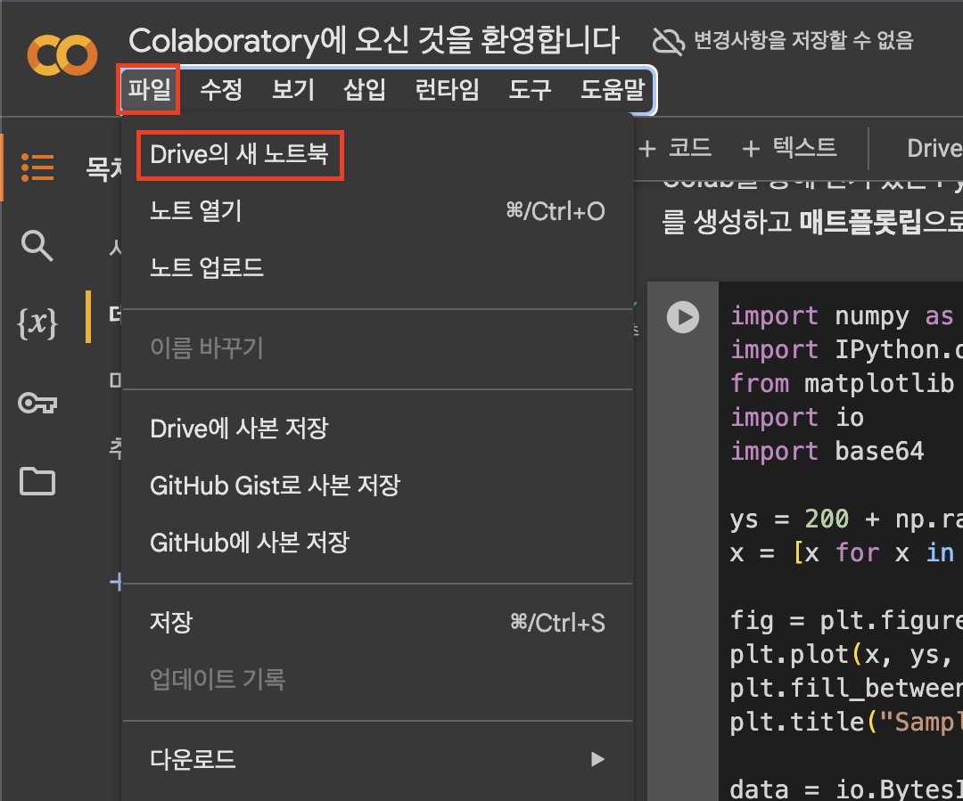Open the 파일 menu
This screenshot has height=801, width=963.
pyautogui.click(x=149, y=90)
